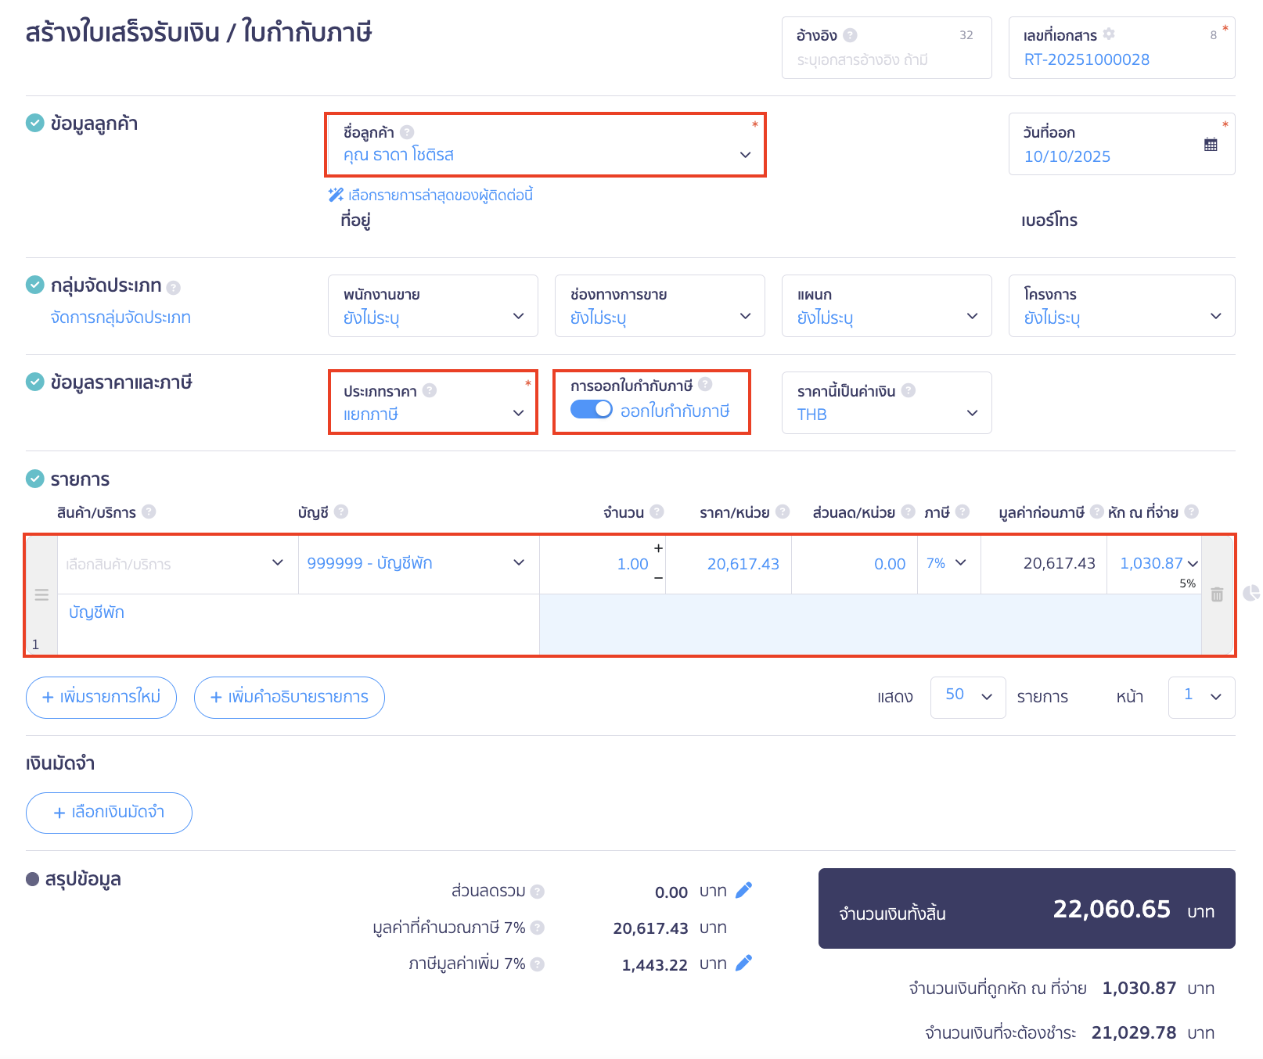
Task: Click the pencil icon next to ภาษีมูลค่าเพิ่ม 7%
Action: coord(744,963)
